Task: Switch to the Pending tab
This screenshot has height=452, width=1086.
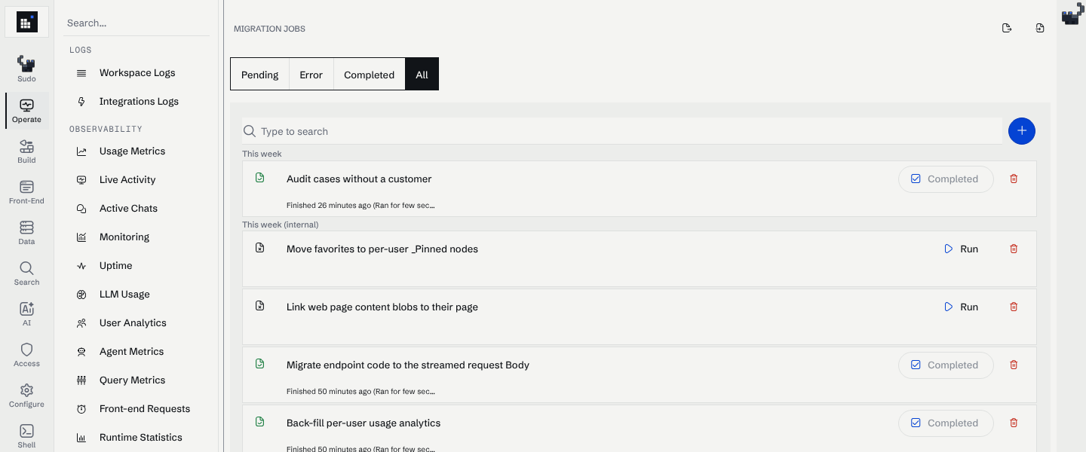Action: coord(260,75)
